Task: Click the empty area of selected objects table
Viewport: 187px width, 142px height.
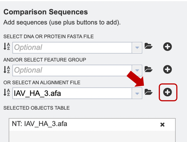Action: [x=92, y=136]
